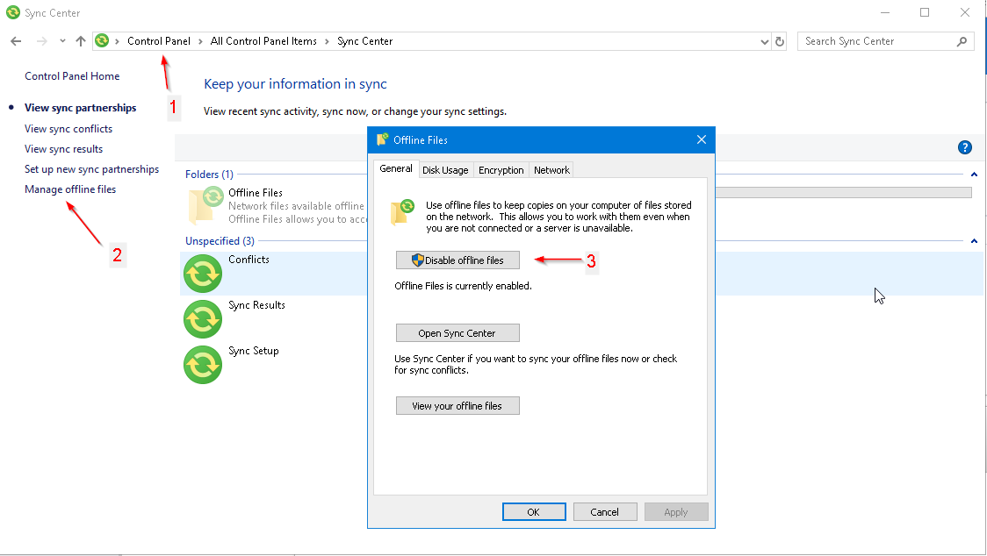Click the Sync Center icon in the address bar

point(103,40)
